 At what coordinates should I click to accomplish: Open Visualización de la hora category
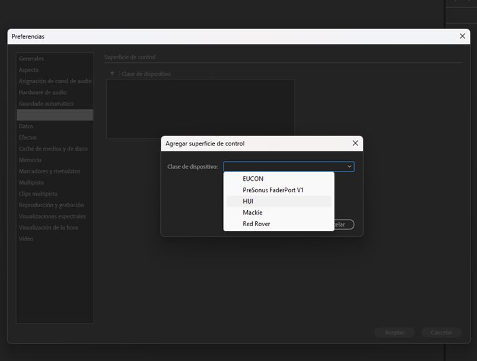(55, 227)
